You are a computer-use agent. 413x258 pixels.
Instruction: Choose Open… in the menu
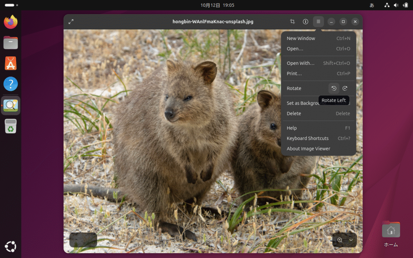[x=295, y=49]
